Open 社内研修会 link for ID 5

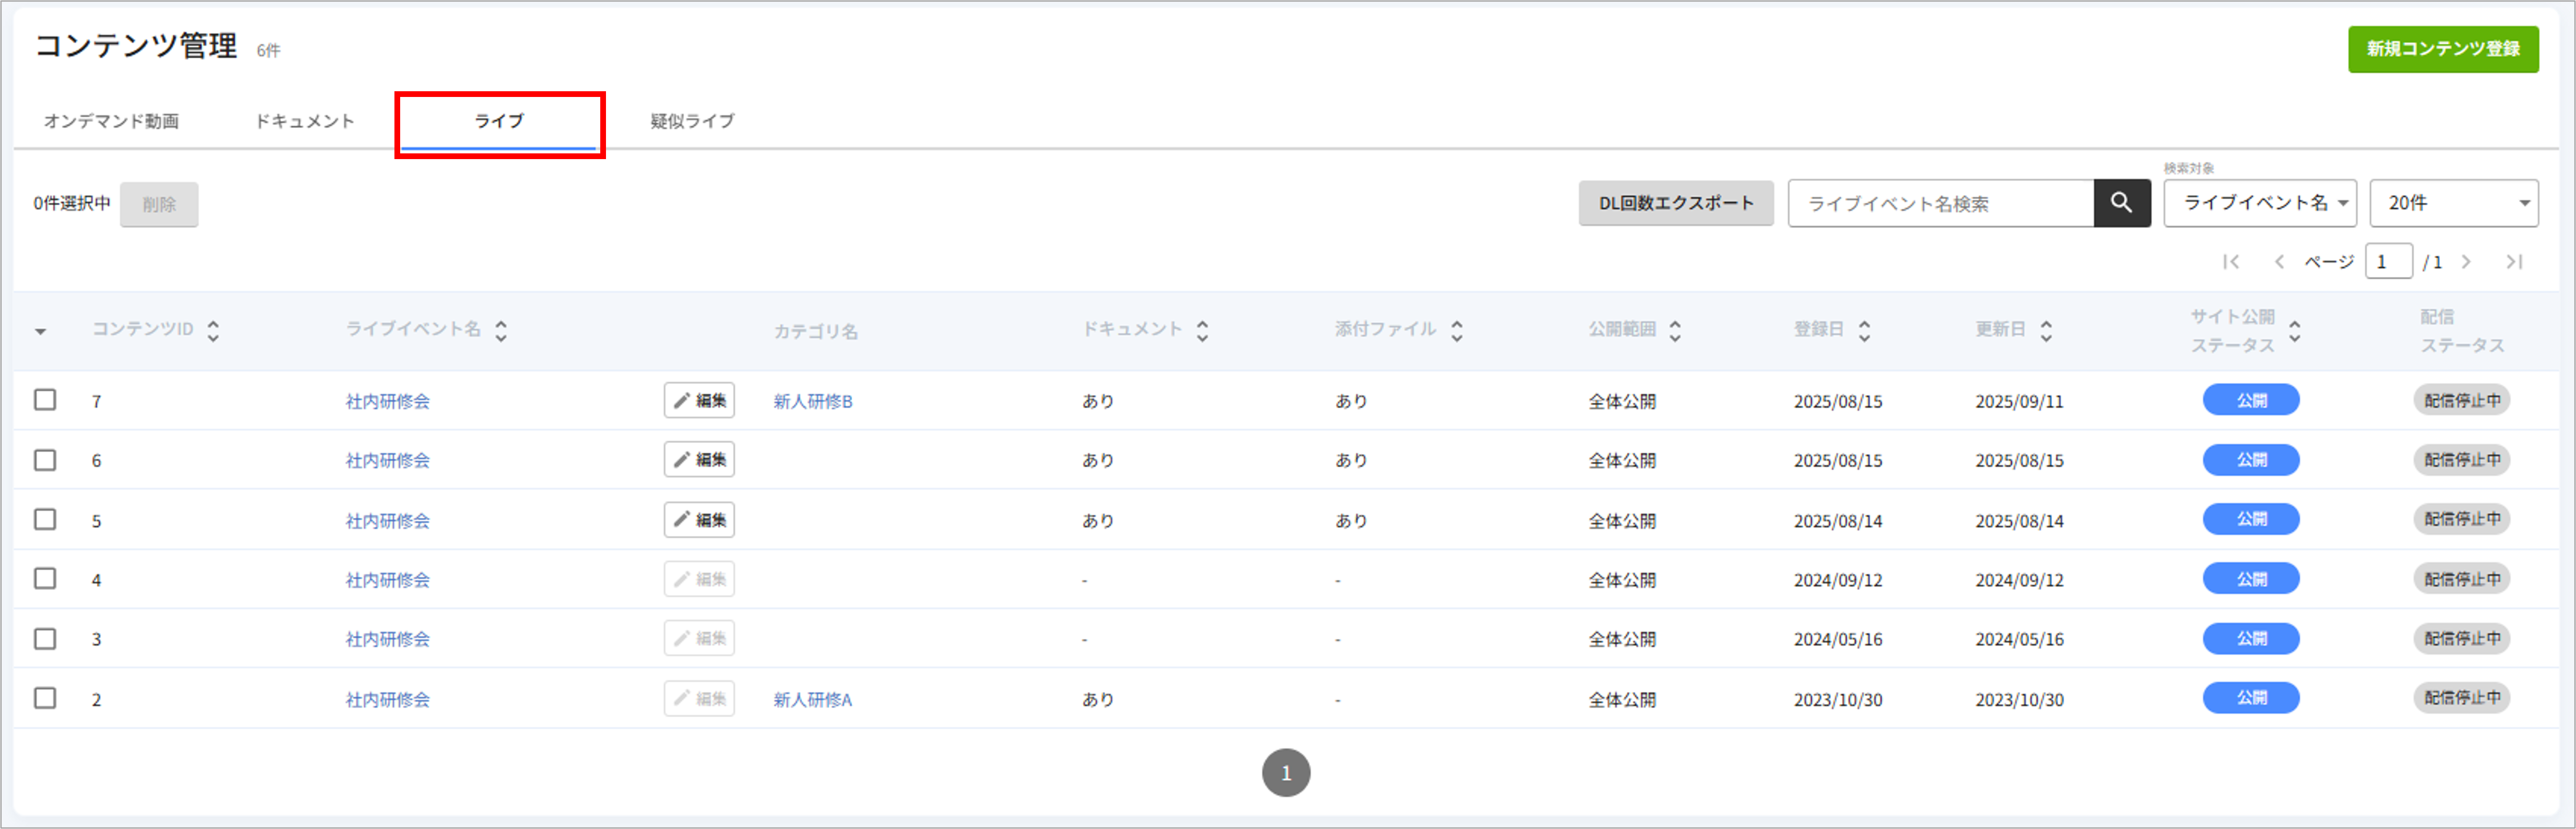click(388, 521)
